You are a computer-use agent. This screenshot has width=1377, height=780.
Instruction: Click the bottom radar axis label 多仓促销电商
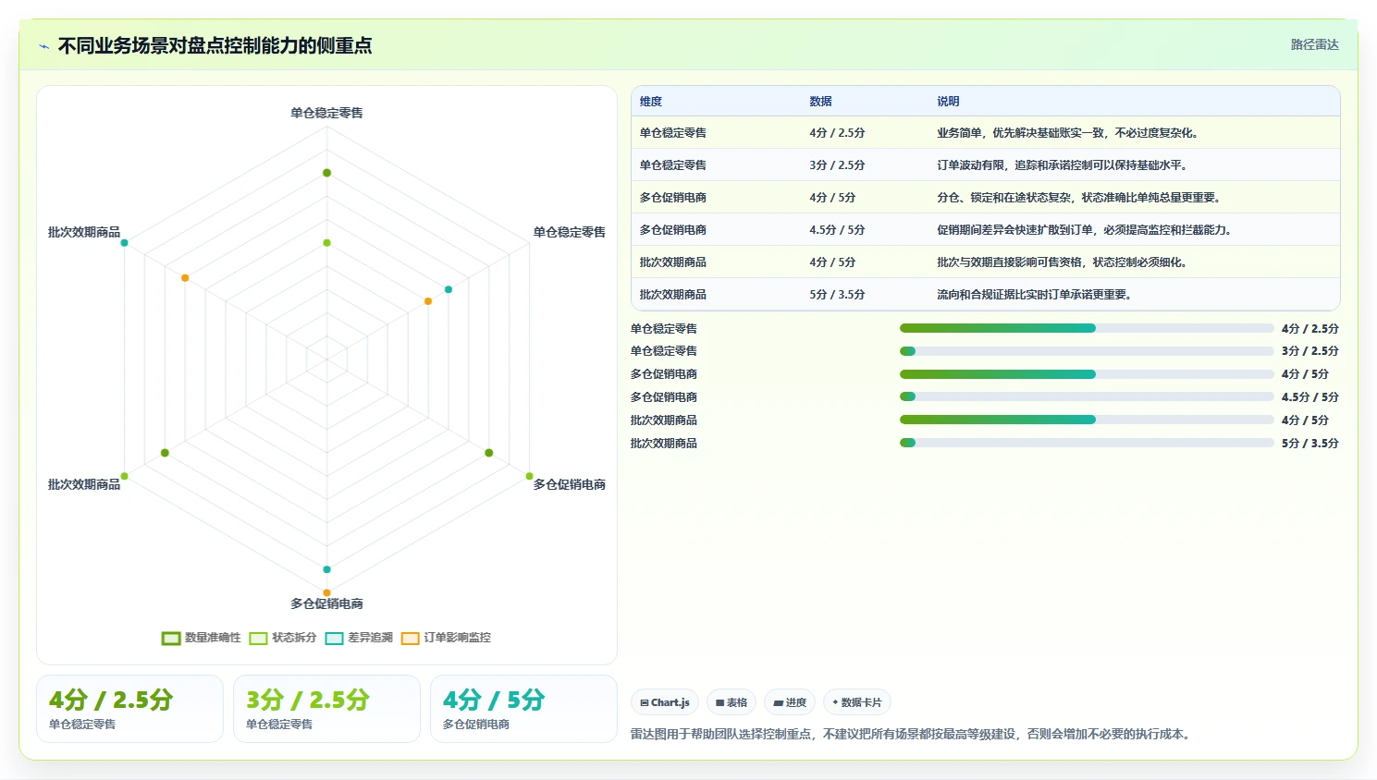pyautogui.click(x=326, y=603)
